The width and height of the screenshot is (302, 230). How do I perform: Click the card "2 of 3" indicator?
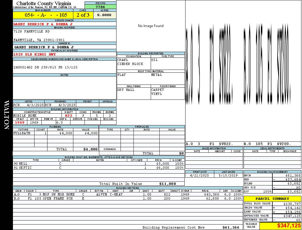click(x=83, y=15)
